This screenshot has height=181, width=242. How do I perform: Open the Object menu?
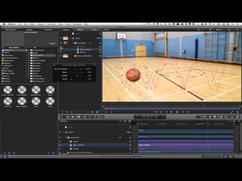41,24
